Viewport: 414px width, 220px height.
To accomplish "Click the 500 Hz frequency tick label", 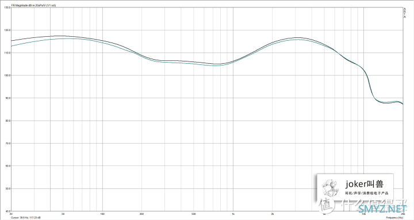I will click(194, 214).
